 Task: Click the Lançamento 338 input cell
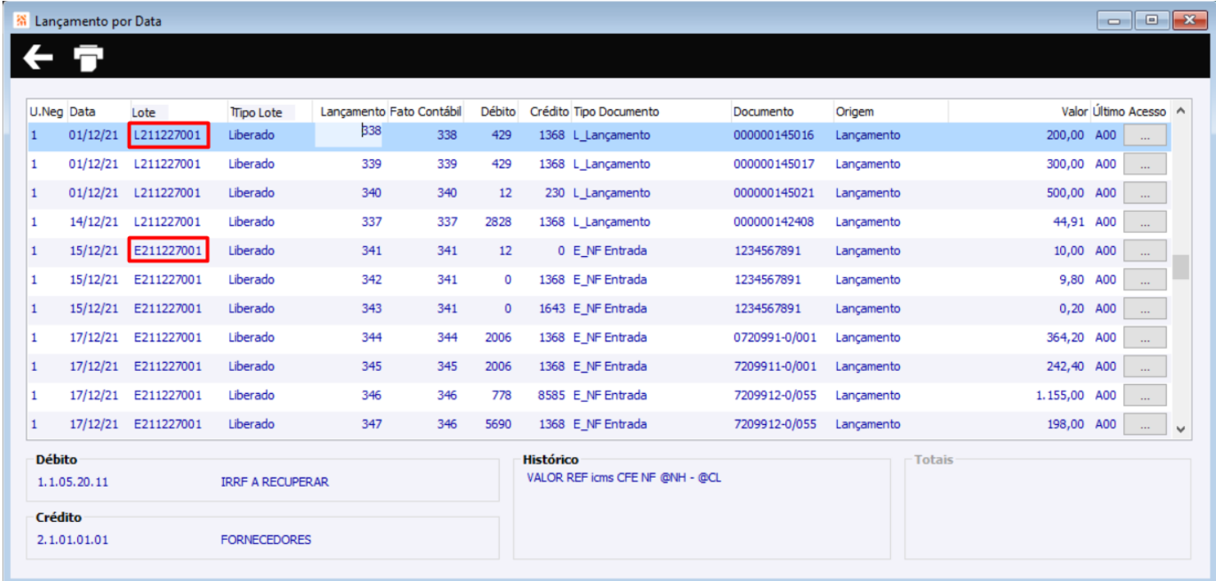click(x=350, y=134)
